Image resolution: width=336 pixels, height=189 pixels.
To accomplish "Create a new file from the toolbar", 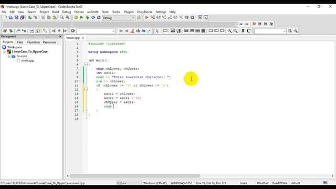I will coord(5,17).
